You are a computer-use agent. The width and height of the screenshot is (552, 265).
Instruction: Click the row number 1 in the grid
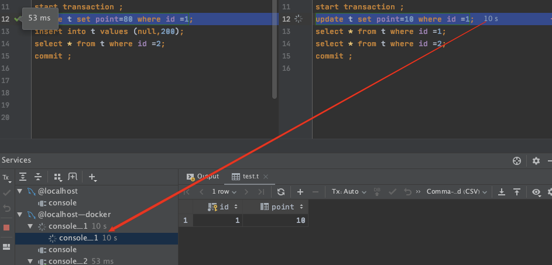coord(186,221)
